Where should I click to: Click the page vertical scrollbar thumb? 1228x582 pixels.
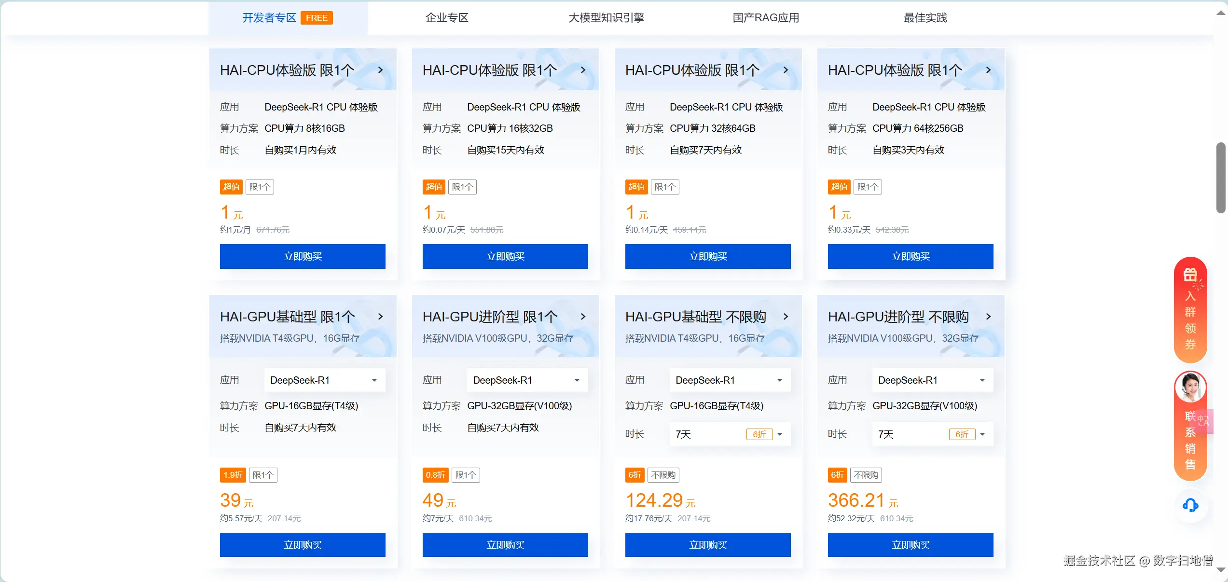tap(1221, 178)
